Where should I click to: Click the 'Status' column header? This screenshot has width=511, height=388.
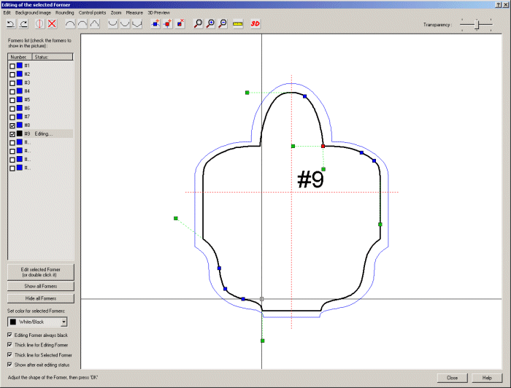coord(51,56)
